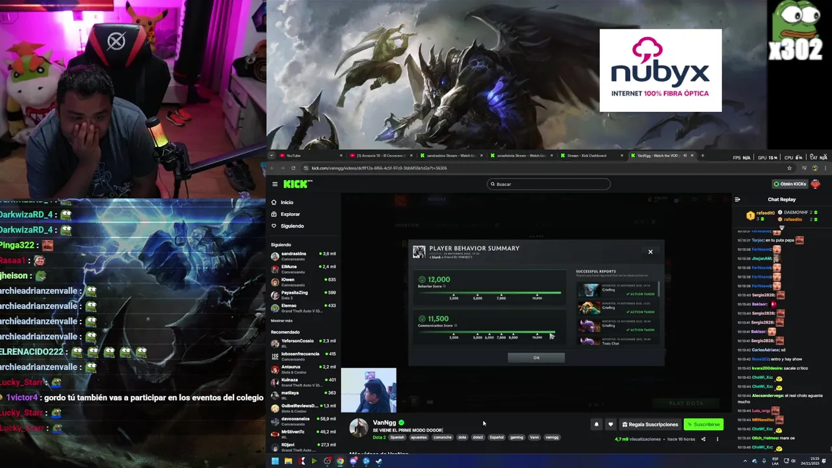Switch to the smashdota Stream tab
832x468 pixels.
(x=521, y=155)
